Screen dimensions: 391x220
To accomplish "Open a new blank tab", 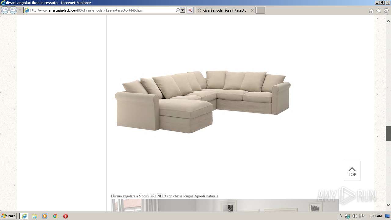I will [260, 10].
